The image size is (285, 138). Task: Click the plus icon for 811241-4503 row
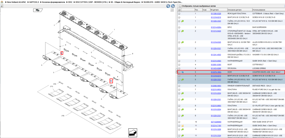tap(179, 55)
